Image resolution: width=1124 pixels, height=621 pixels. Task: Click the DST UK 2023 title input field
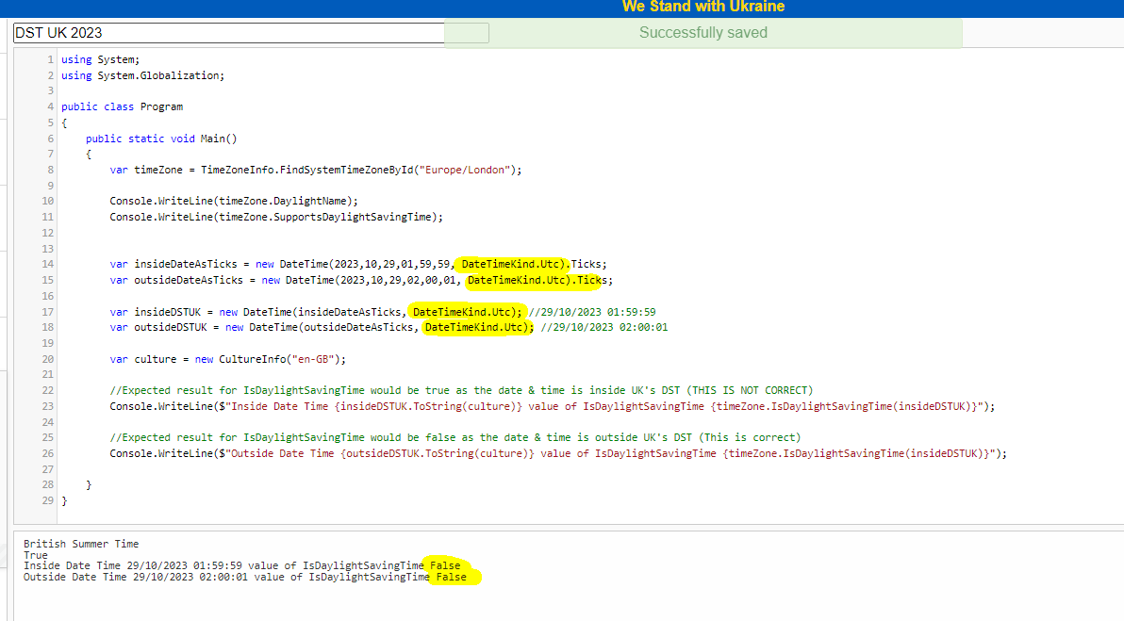pyautogui.click(x=226, y=32)
